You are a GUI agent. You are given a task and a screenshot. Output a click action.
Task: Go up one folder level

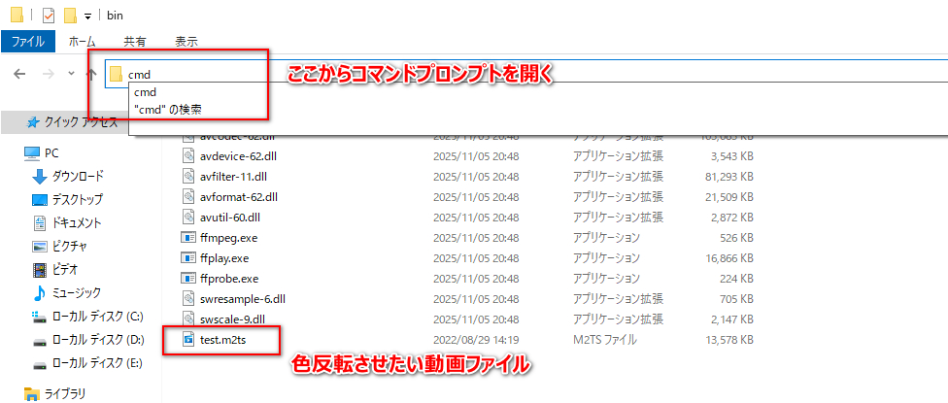tap(91, 75)
